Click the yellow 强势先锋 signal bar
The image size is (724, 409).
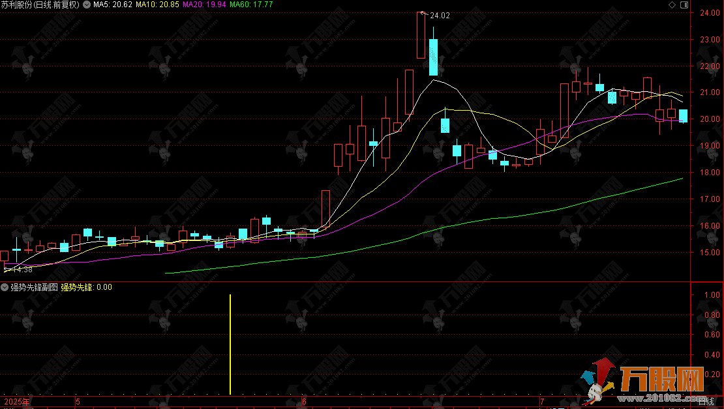(x=230, y=345)
